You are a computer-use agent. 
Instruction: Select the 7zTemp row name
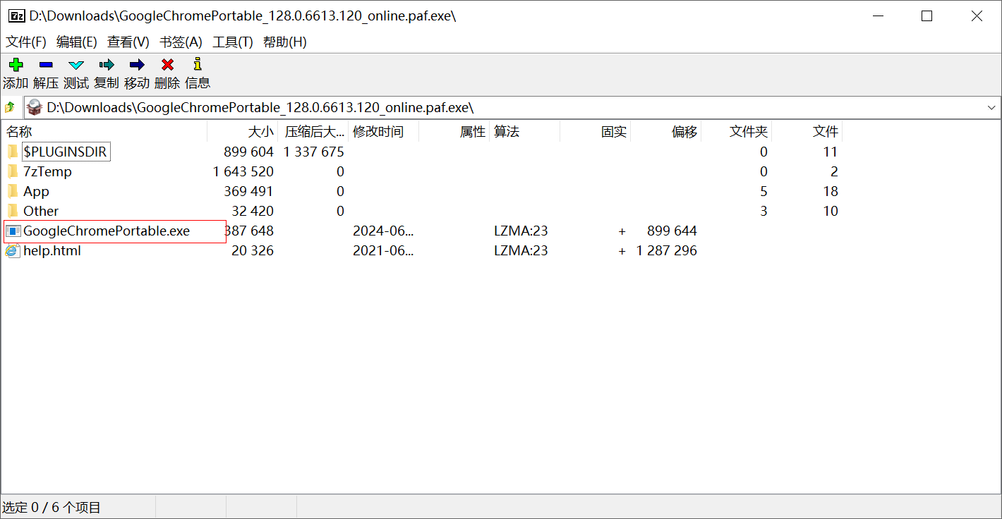click(47, 171)
